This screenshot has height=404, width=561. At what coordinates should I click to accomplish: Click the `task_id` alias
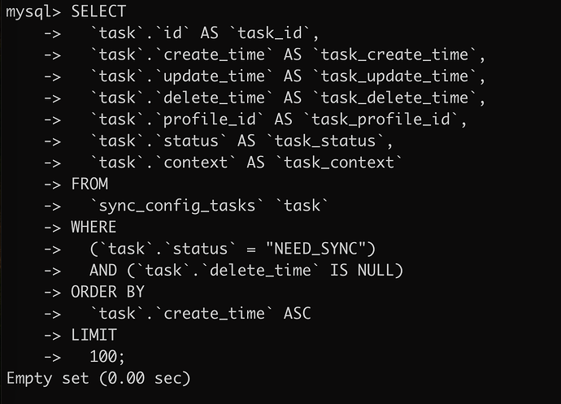point(274,33)
